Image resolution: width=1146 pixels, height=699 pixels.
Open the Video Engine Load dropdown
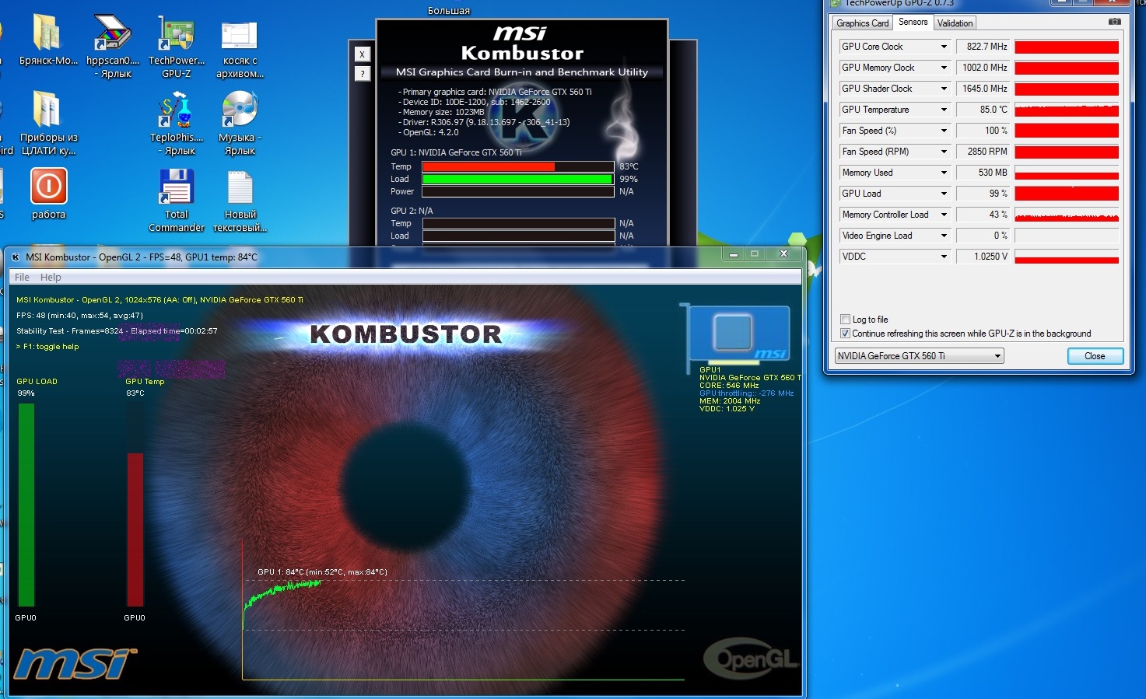(x=944, y=236)
